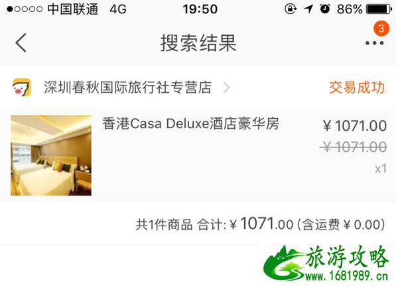Open 香港Casa Deluxe酒店豪华房 product title

[190, 123]
